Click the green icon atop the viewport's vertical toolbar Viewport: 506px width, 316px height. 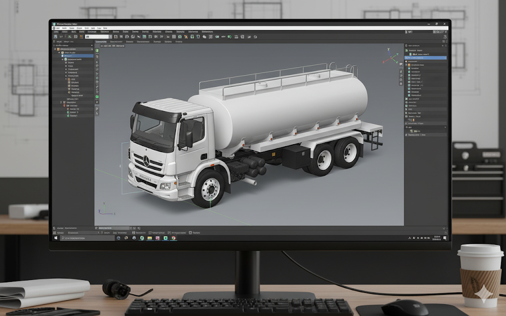tap(97, 51)
